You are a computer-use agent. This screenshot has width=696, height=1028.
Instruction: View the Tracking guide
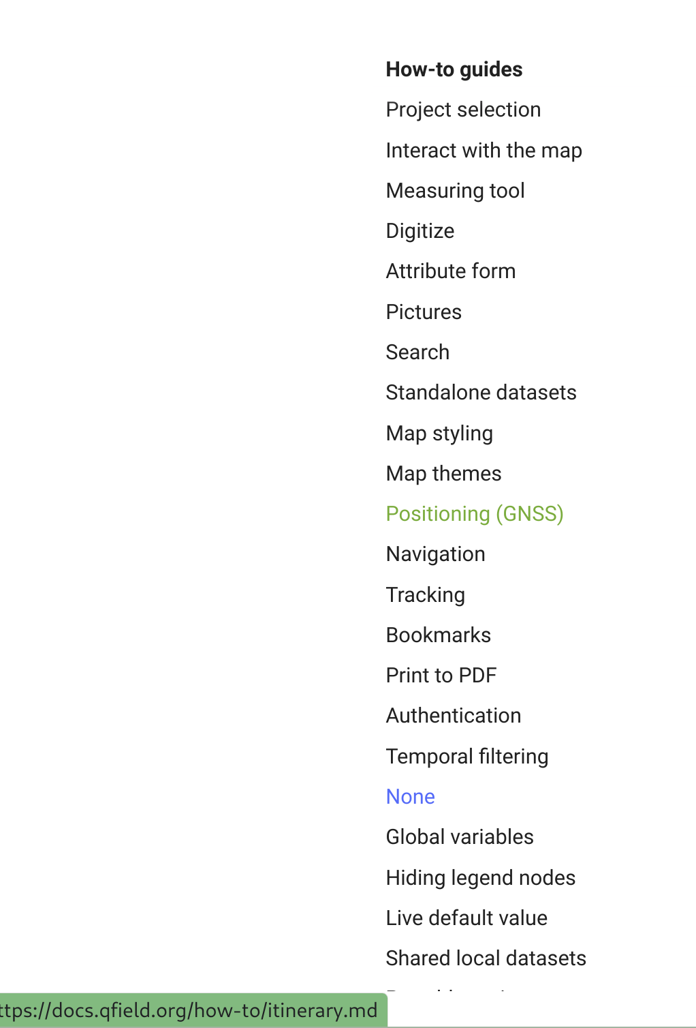[425, 594]
